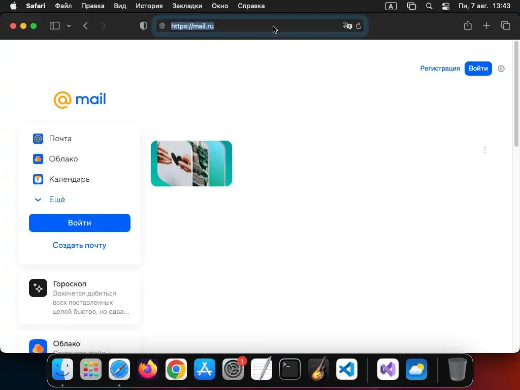Click the Календарь icon

coord(38,179)
